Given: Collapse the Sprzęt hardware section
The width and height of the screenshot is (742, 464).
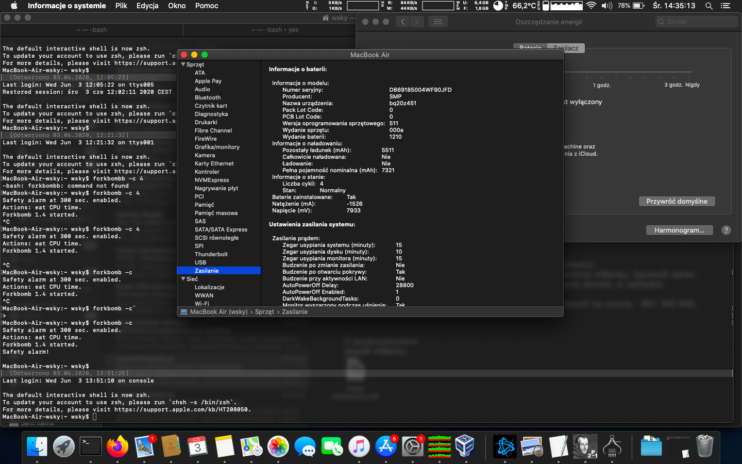Looking at the screenshot, I should tap(183, 64).
